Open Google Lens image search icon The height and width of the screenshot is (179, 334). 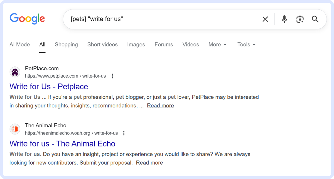(x=300, y=19)
